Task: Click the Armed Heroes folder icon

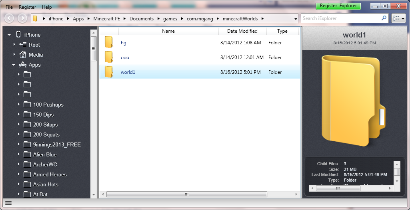Action: pyautogui.click(x=27, y=174)
